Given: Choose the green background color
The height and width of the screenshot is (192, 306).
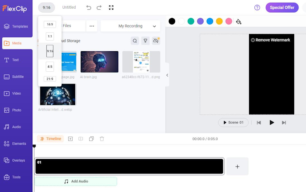Looking at the screenshot, I should pyautogui.click(x=191, y=21).
